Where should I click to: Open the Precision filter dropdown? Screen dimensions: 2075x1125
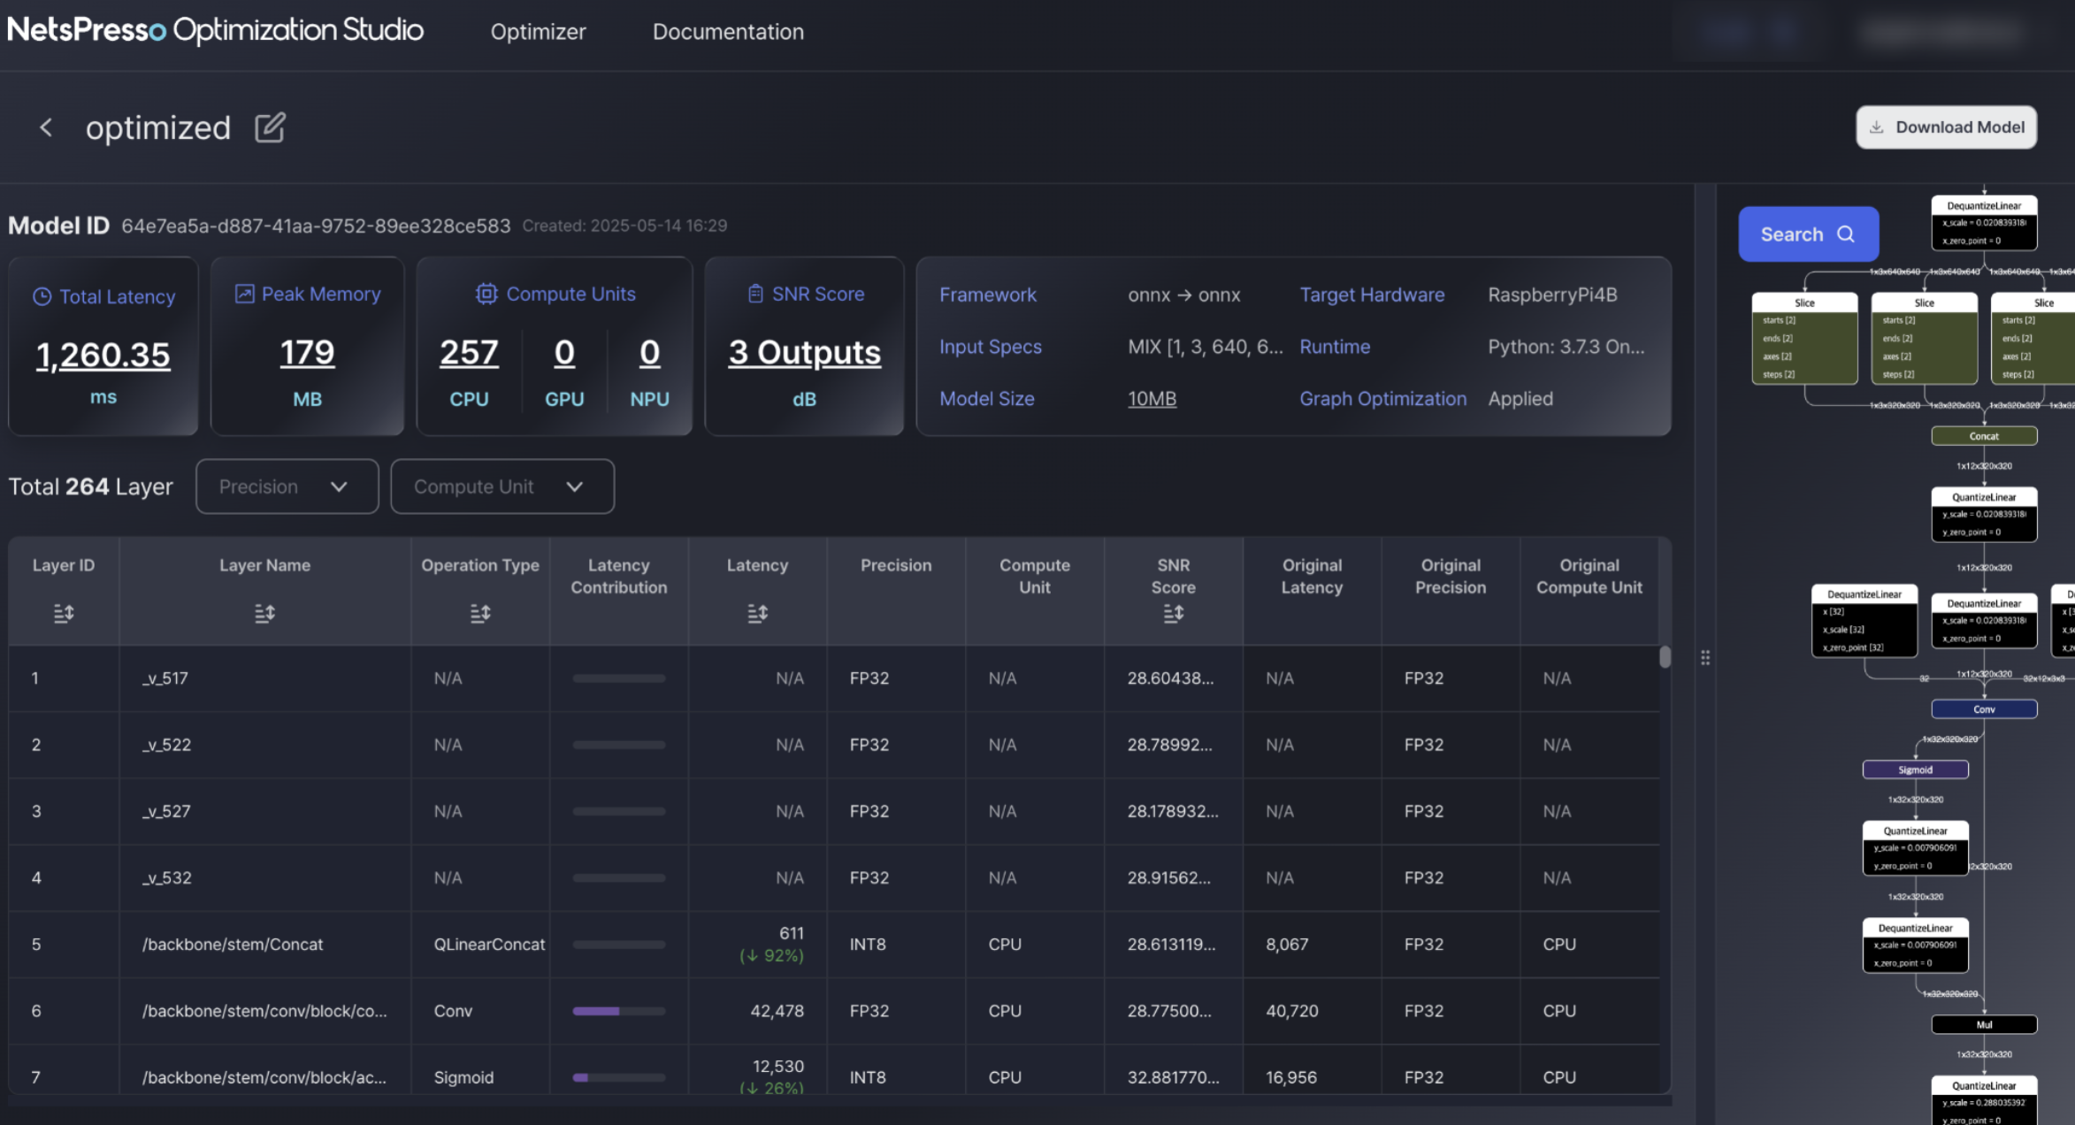pos(287,486)
